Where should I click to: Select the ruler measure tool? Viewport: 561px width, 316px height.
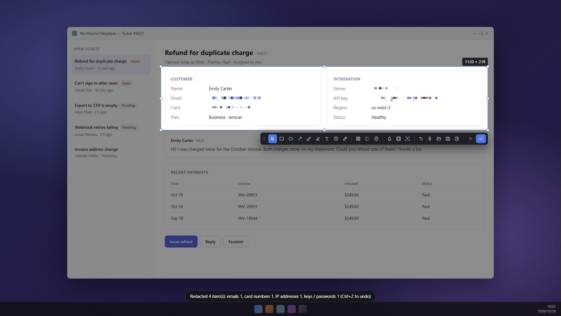tap(345, 139)
